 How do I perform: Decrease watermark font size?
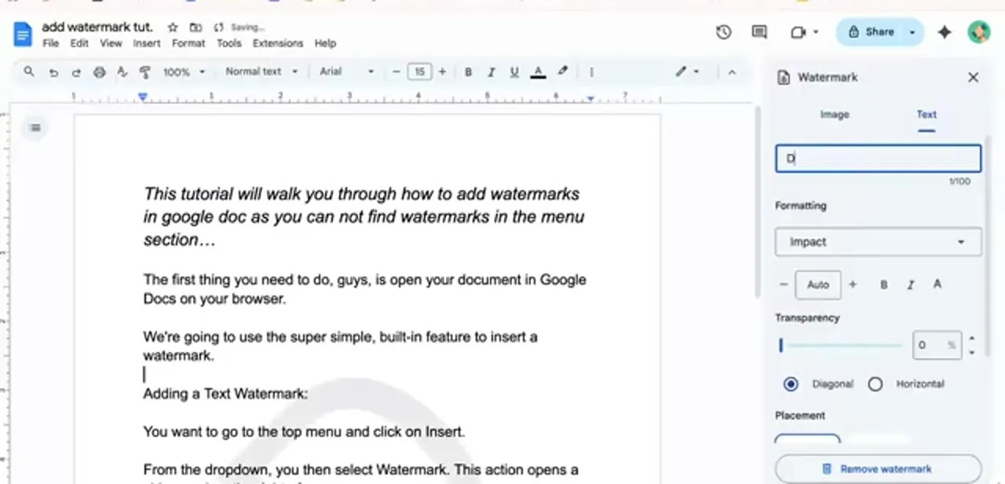click(783, 284)
